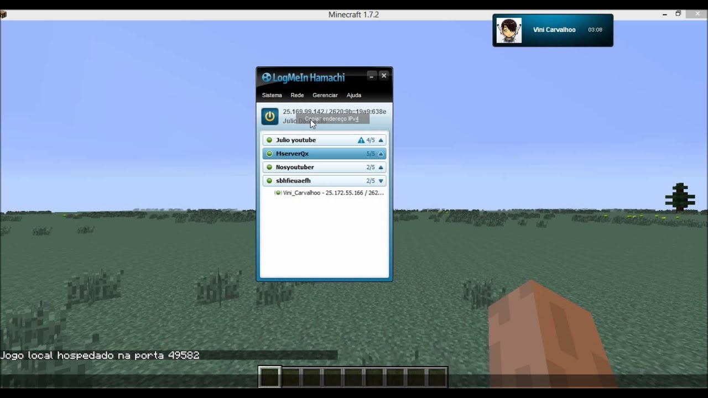Collapse the sbhfieuaefh network arrow
The image size is (708, 398).
point(381,181)
